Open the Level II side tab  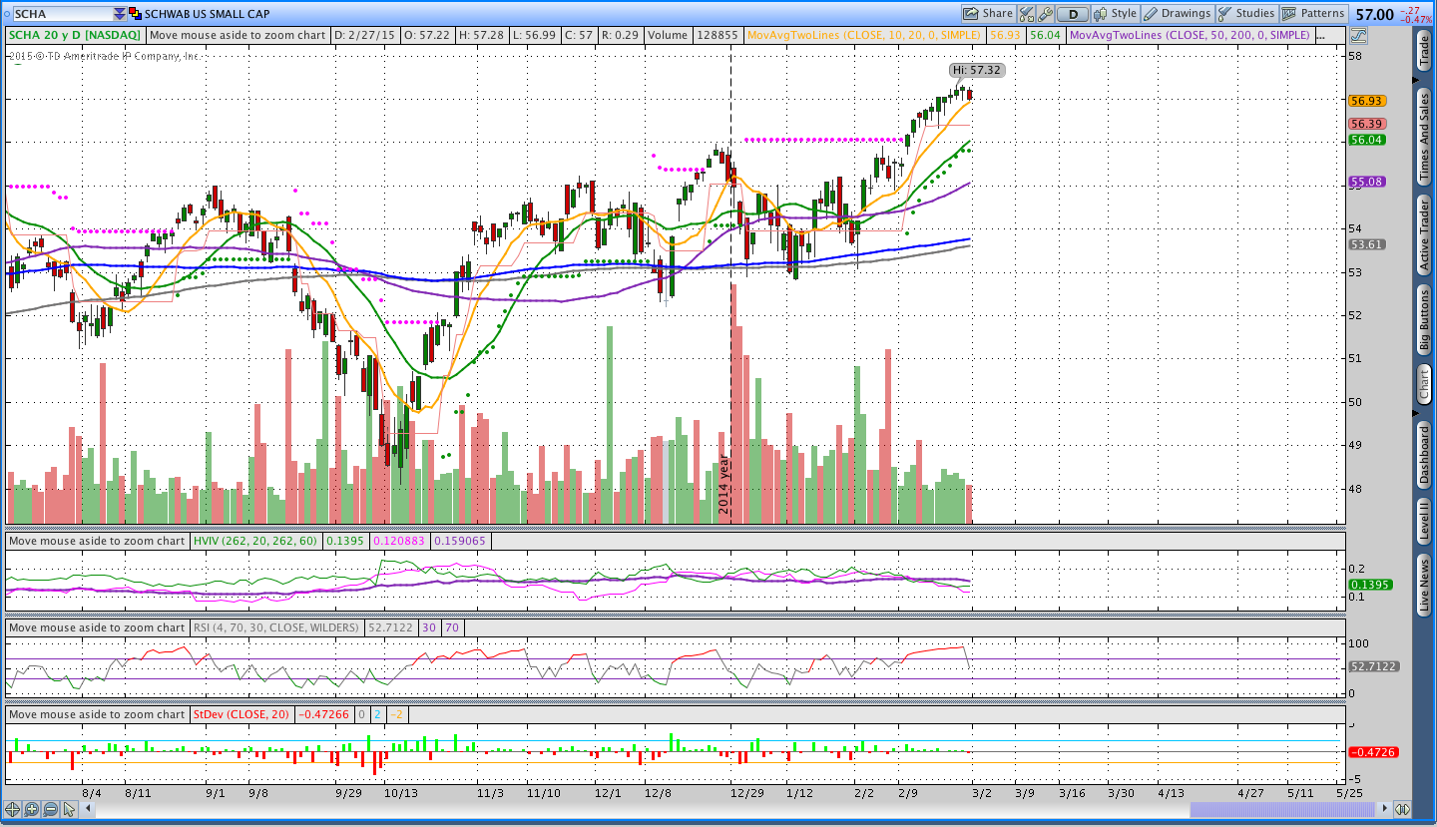tap(1424, 522)
